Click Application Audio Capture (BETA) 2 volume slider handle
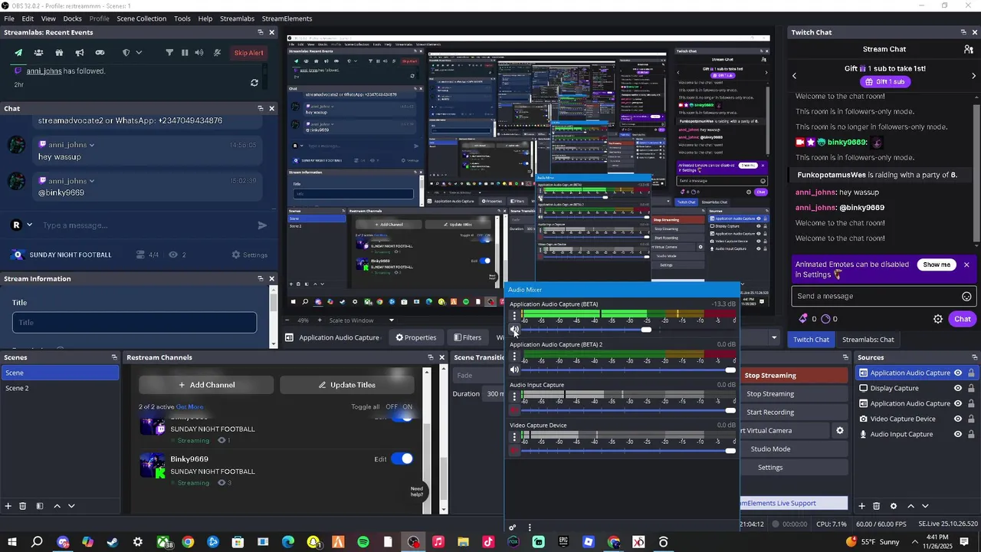 (730, 370)
